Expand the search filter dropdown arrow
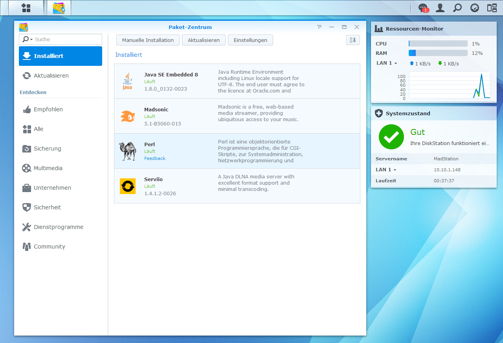503x343 pixels. pyautogui.click(x=31, y=40)
